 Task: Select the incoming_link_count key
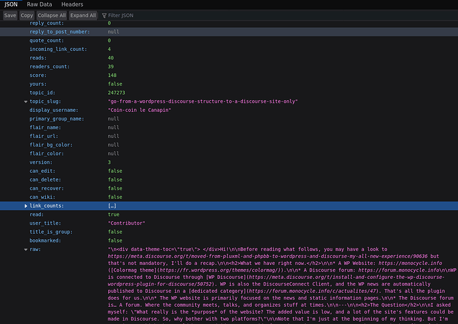click(58, 49)
